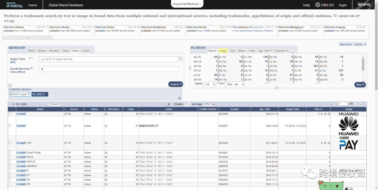This screenshot has width=378, height=190.
Task: Click the search button
Action: [175, 84]
